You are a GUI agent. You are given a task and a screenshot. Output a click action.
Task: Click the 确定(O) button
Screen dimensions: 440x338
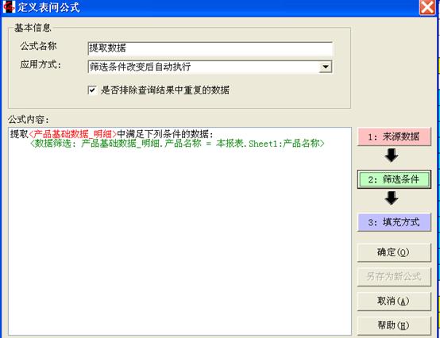click(x=394, y=252)
